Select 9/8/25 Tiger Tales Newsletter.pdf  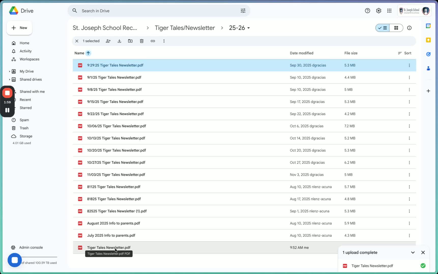(x=244, y=90)
